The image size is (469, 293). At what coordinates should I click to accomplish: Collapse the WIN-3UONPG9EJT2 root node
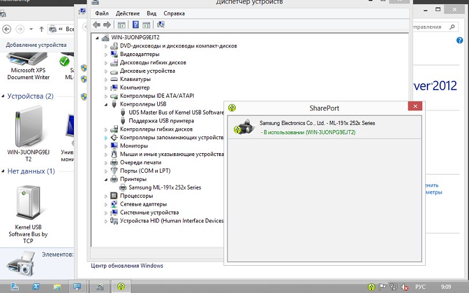(x=97, y=38)
